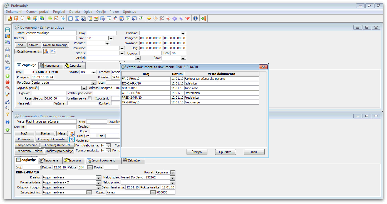The height and width of the screenshot is (204, 387).
Task: Toggle the Uradjen servis checkbox
Action: pos(90,98)
